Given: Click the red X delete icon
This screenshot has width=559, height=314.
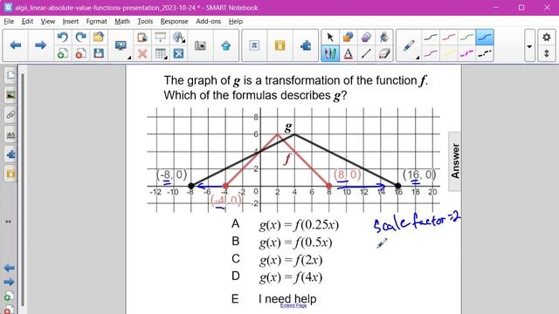Looking at the screenshot, I should click(x=142, y=54).
